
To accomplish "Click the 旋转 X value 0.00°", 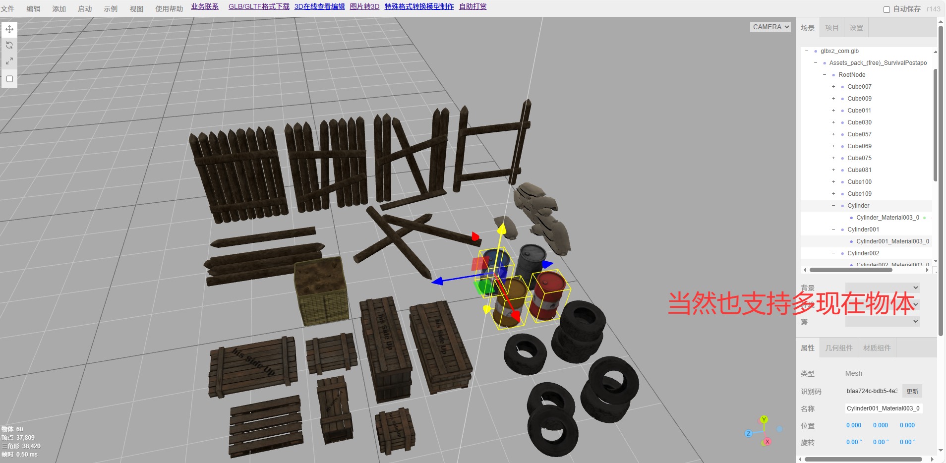I will [854, 442].
